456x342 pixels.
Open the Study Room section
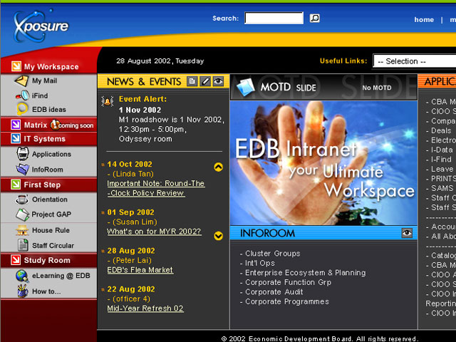(x=47, y=260)
